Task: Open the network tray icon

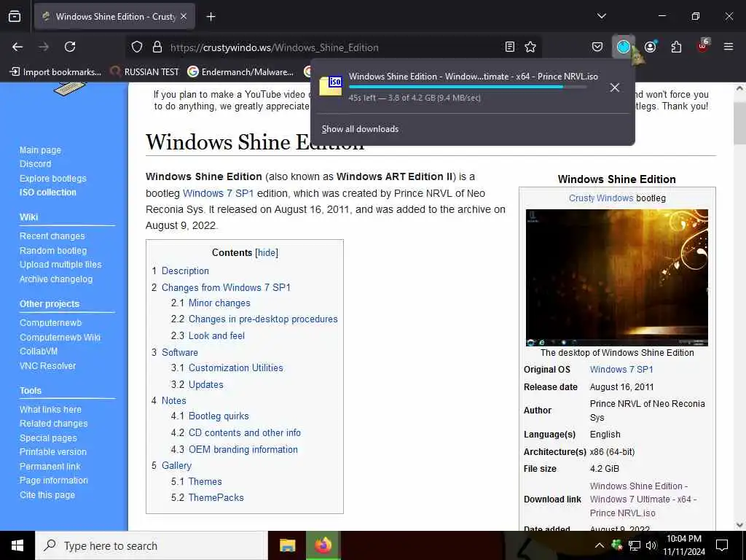Action: tap(634, 545)
